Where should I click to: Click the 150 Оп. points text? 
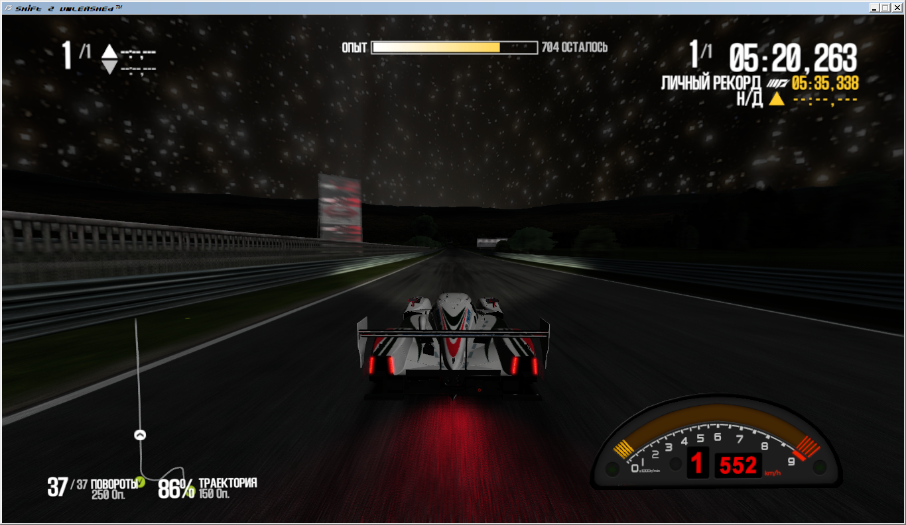click(214, 494)
